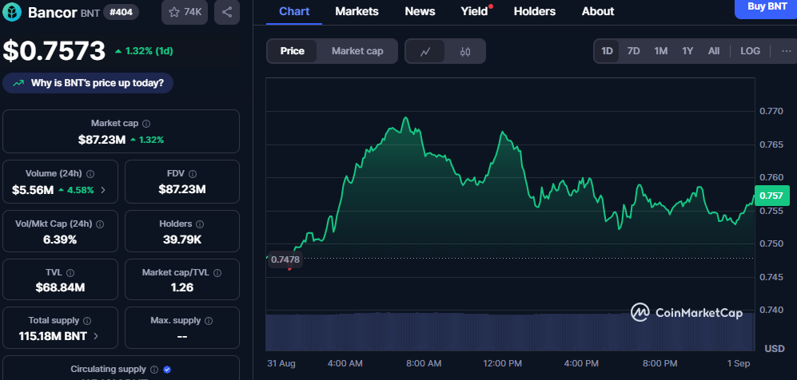Click the CoinMarketCap watermark on chart

pyautogui.click(x=686, y=313)
